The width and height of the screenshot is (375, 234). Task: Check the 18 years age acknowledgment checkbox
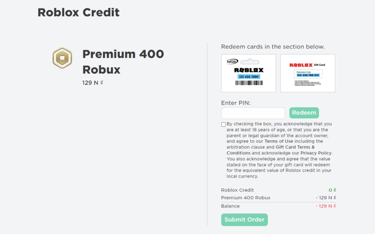pos(223,124)
